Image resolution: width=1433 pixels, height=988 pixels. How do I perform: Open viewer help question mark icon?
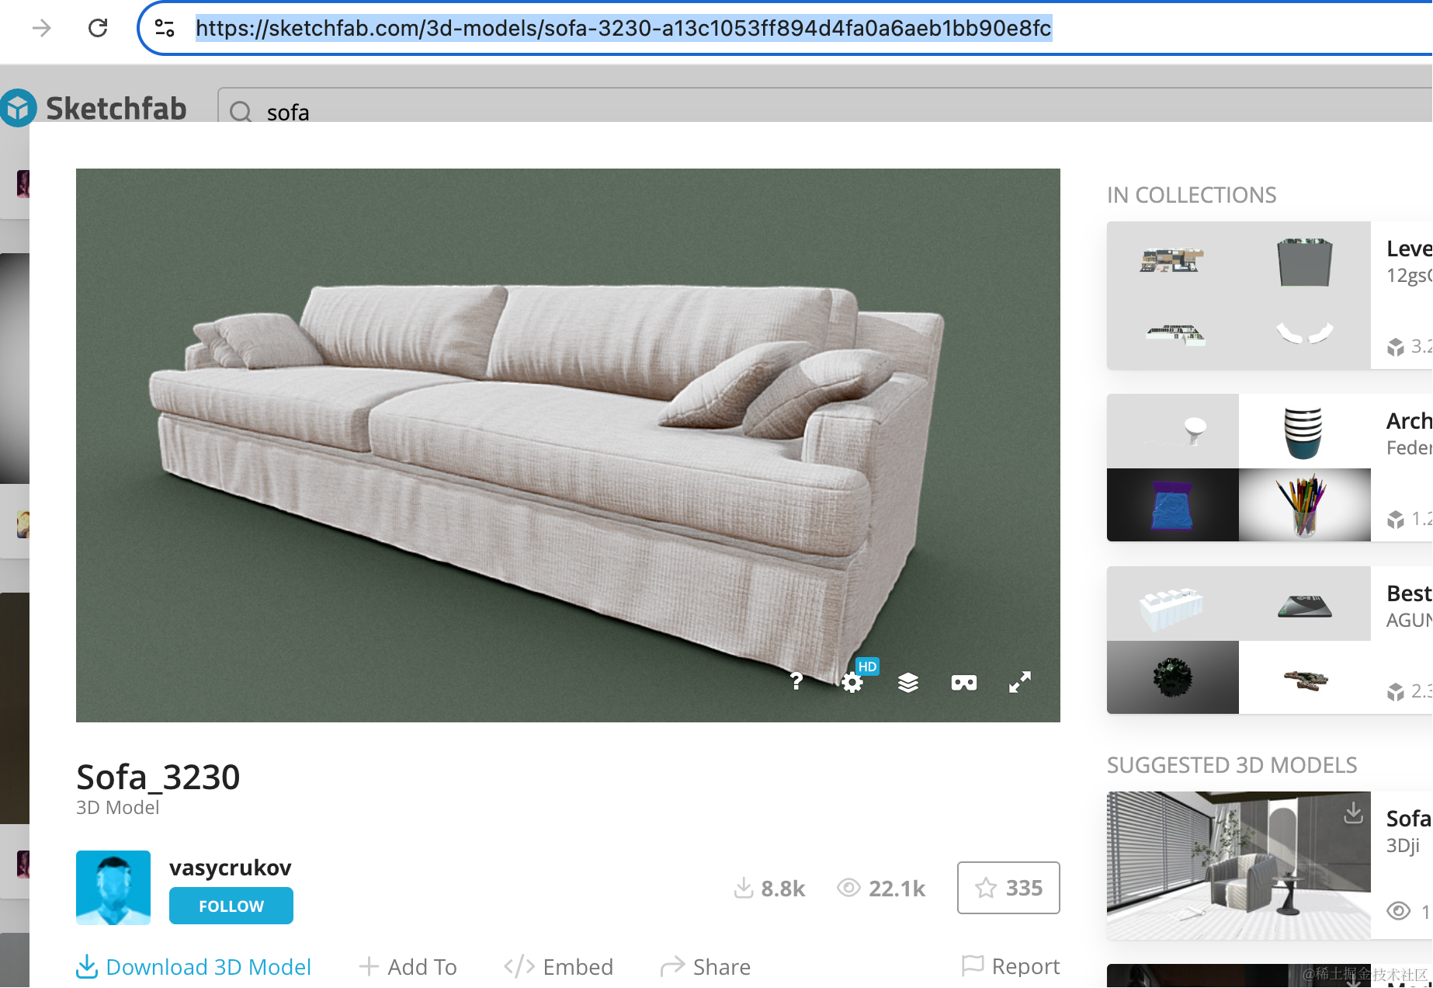pyautogui.click(x=796, y=682)
